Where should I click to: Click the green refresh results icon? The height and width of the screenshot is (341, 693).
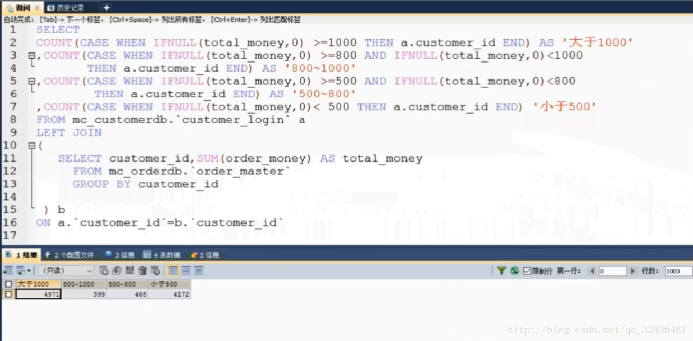tap(514, 270)
